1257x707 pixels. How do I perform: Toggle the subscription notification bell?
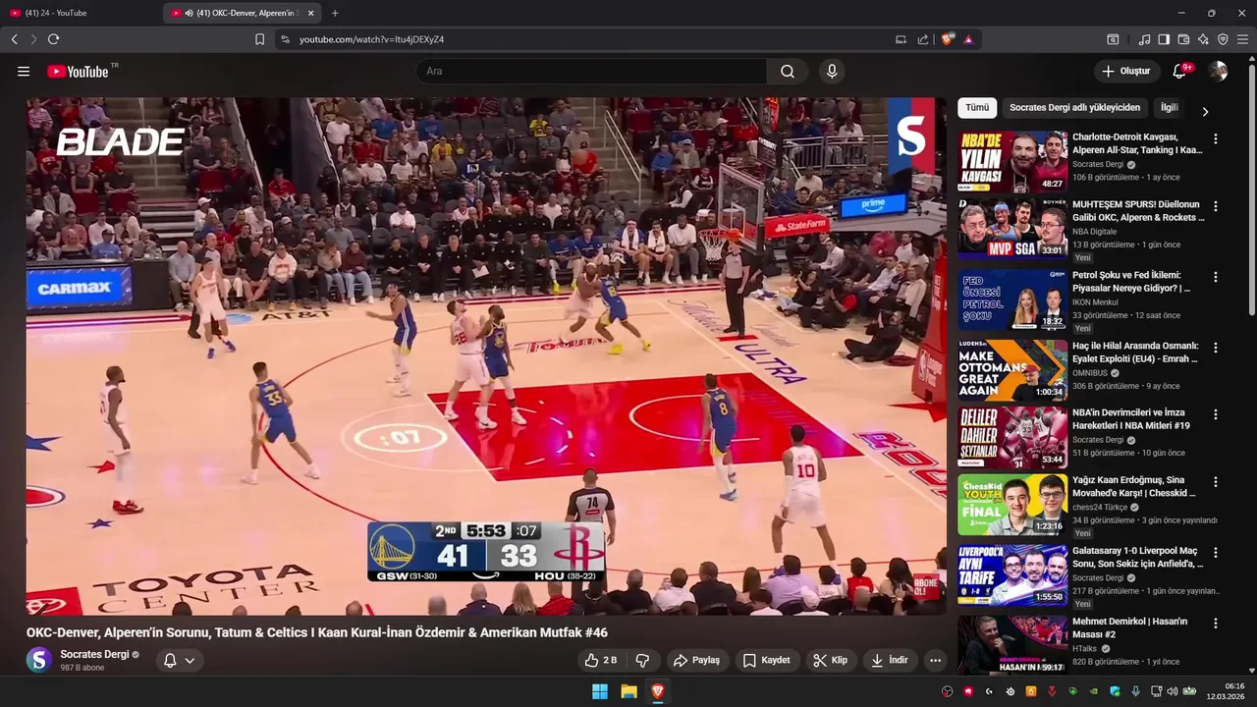pos(170,660)
